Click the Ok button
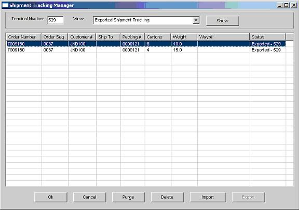The image size is (299, 210). pos(51,197)
